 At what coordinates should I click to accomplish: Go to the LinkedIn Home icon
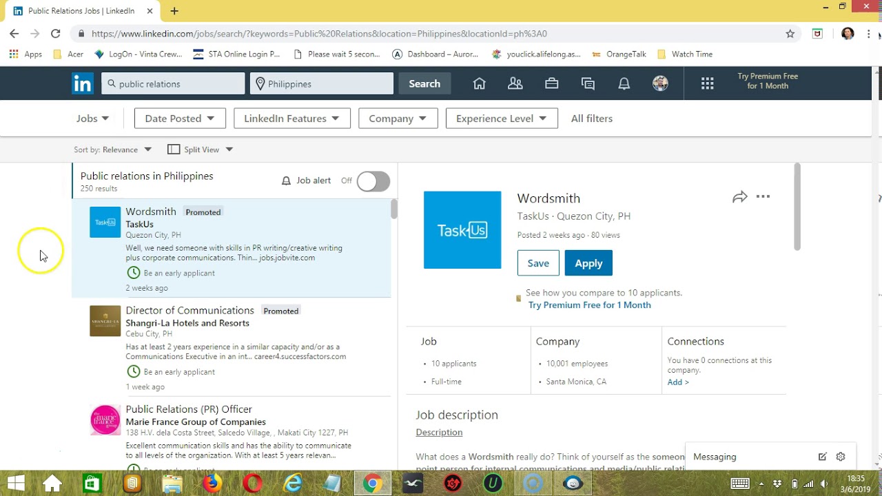[480, 83]
